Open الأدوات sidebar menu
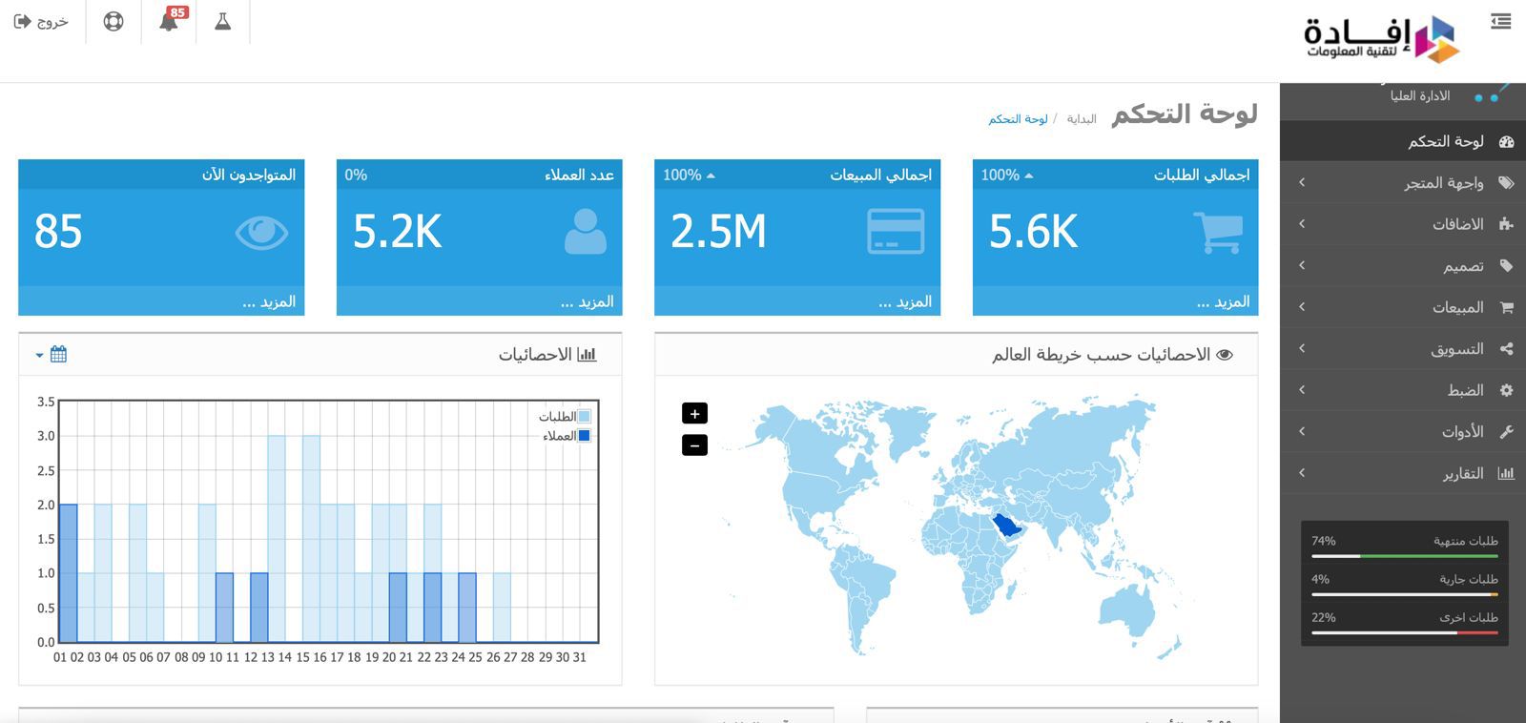The height and width of the screenshot is (723, 1526). (1403, 431)
